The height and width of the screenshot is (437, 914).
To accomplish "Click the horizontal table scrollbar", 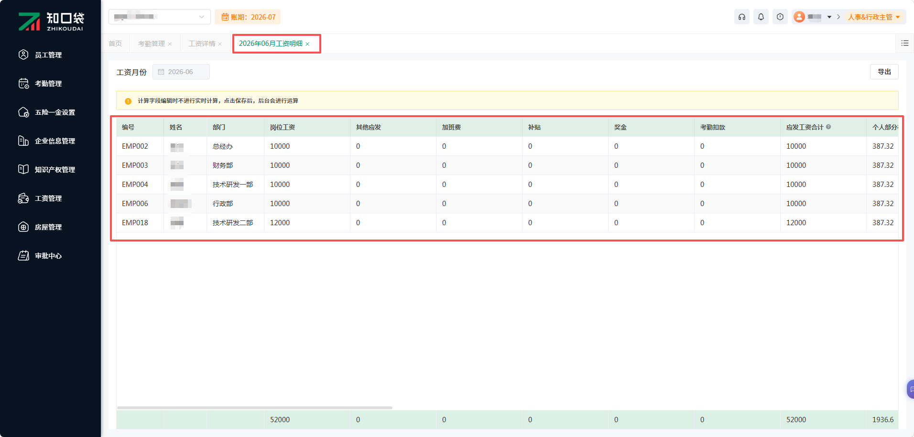I will click(x=255, y=408).
